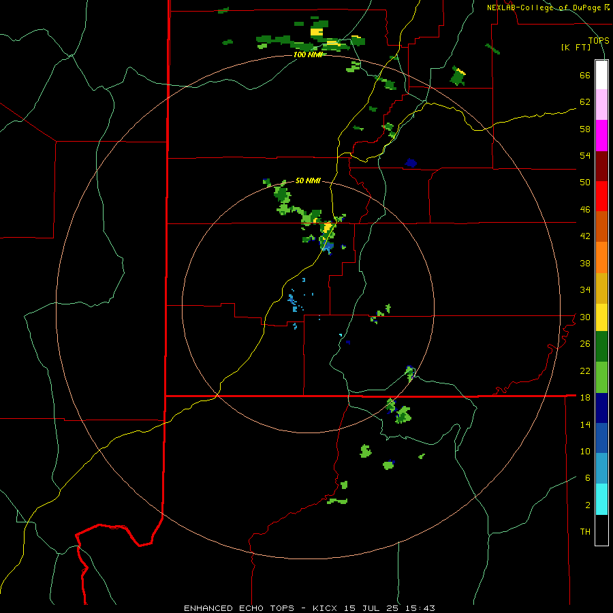Click the light green legend swatch
The height and width of the screenshot is (613, 613).
[601, 377]
